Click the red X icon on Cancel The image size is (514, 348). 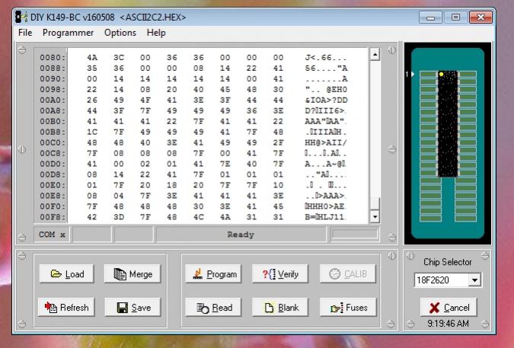pyautogui.click(x=434, y=308)
